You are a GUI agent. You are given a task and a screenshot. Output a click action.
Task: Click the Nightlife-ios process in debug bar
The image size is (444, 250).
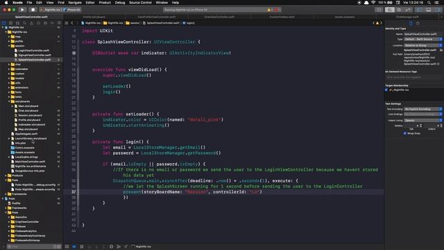tap(142, 247)
